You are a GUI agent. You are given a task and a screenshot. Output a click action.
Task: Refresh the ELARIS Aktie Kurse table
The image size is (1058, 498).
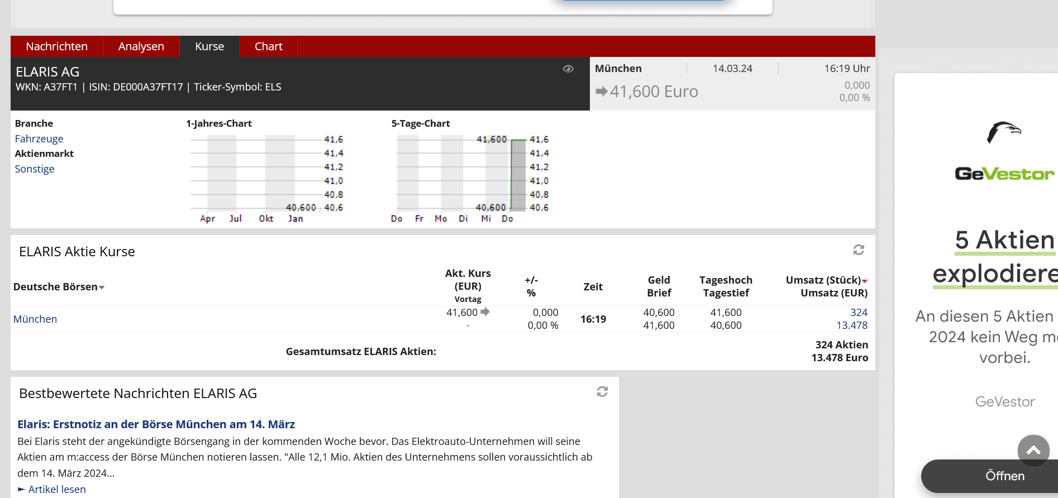859,250
